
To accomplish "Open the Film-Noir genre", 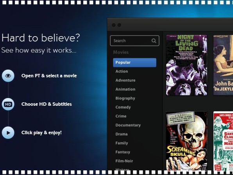I will 124,161.
